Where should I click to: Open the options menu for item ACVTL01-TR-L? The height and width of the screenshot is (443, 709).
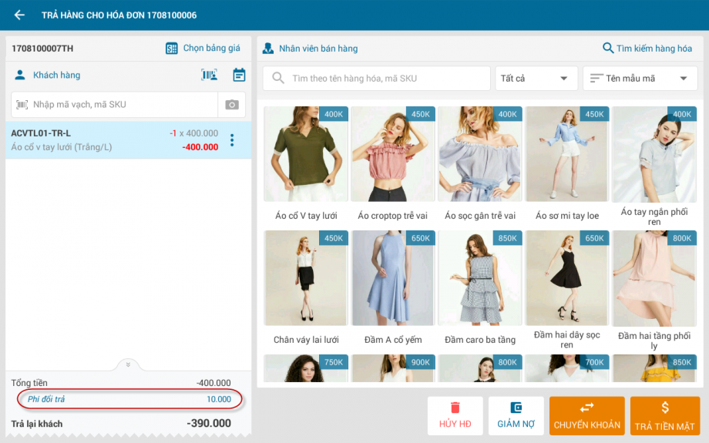232,140
